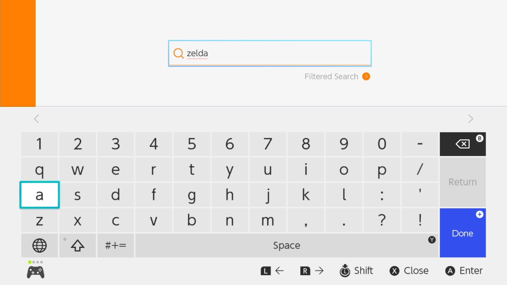Show next suggestions with right chevron
The width and height of the screenshot is (507, 285).
[x=471, y=119]
